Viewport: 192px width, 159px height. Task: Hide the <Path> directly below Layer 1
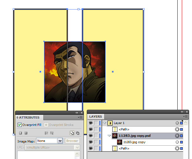[91, 129]
